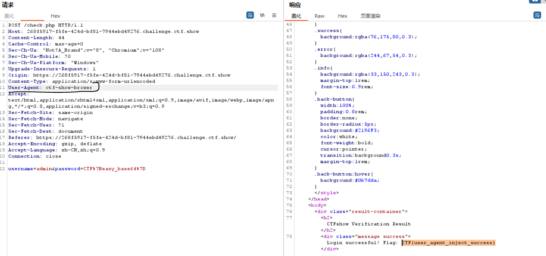
Task: Click the Origin header URL
Action: tap(131, 75)
